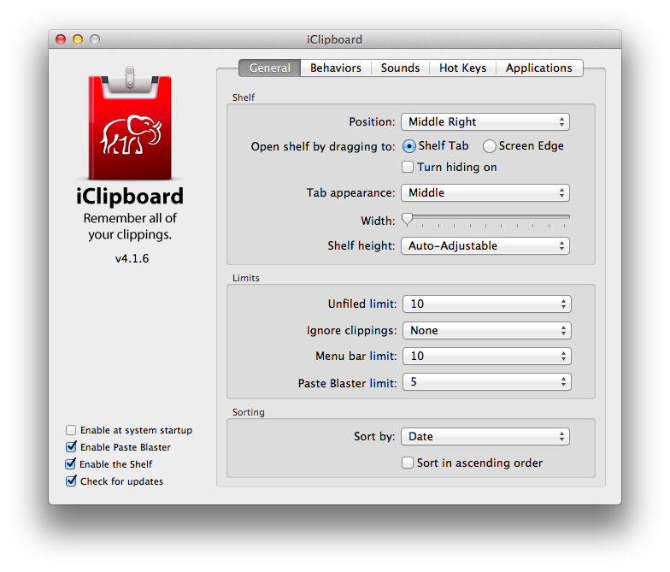
Task: Open the shelf Position dropdown
Action: [x=485, y=122]
